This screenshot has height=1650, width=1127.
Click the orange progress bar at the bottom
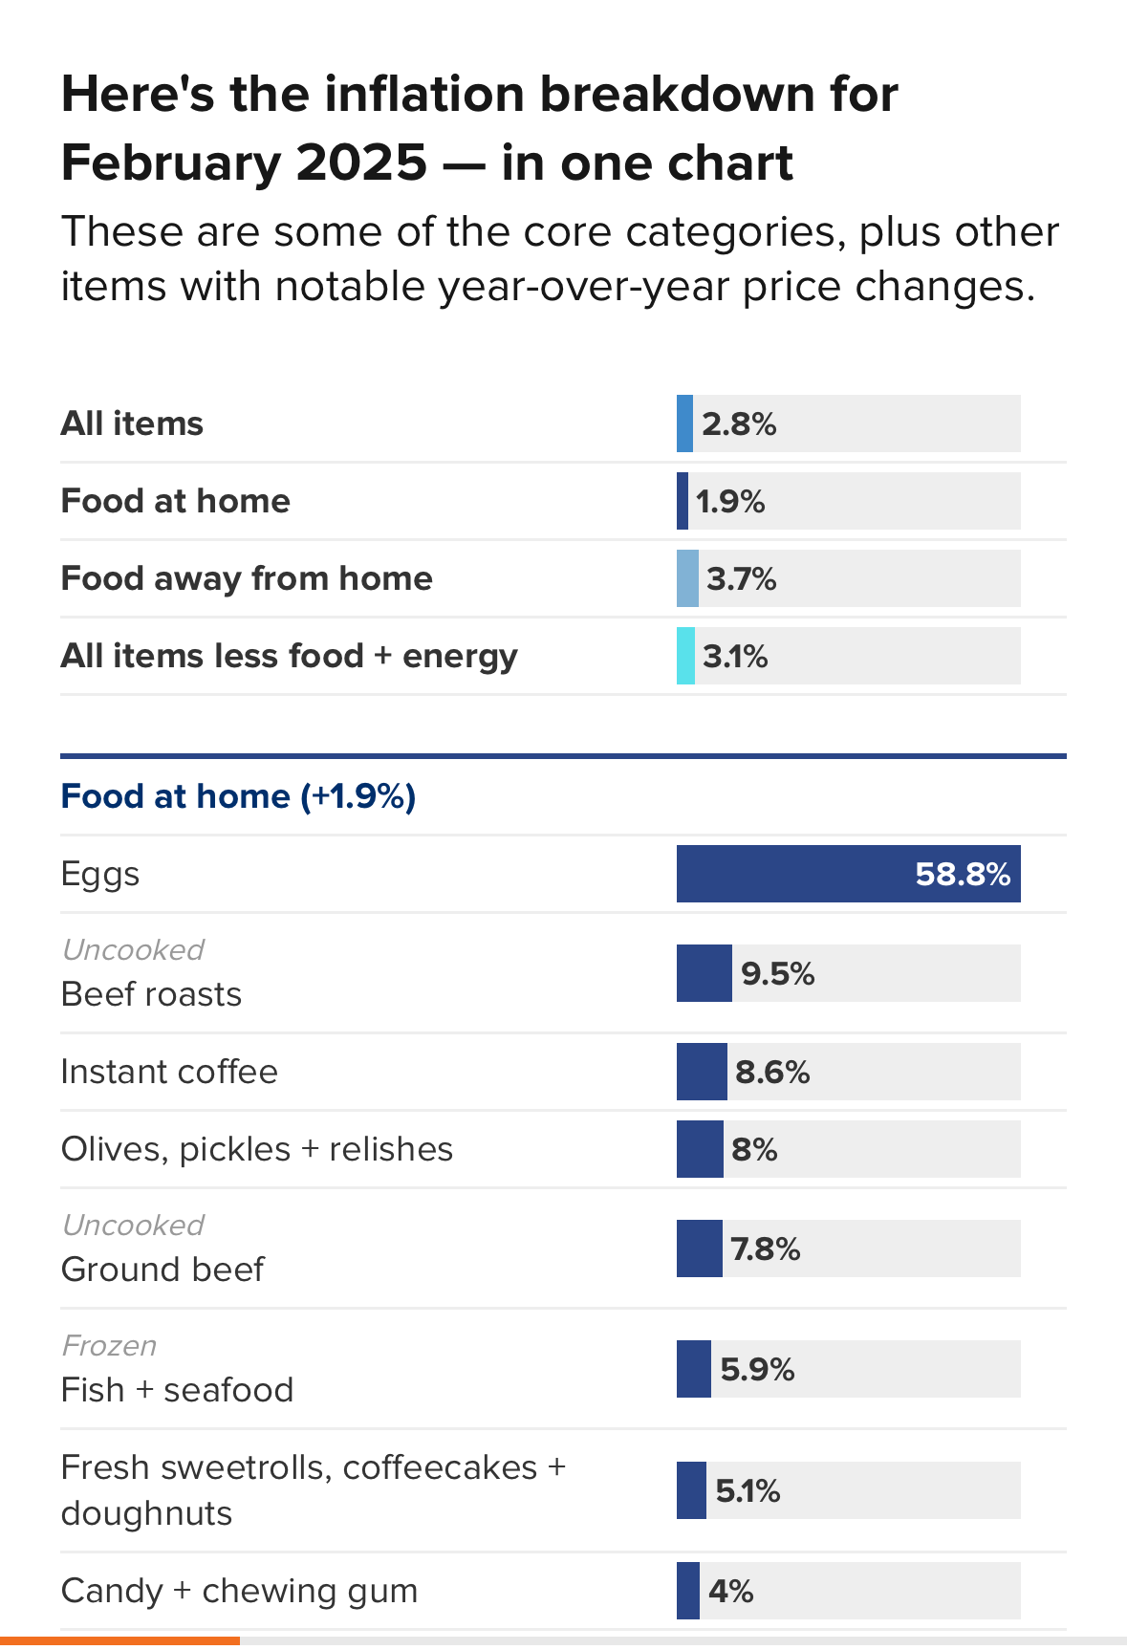119,1640
